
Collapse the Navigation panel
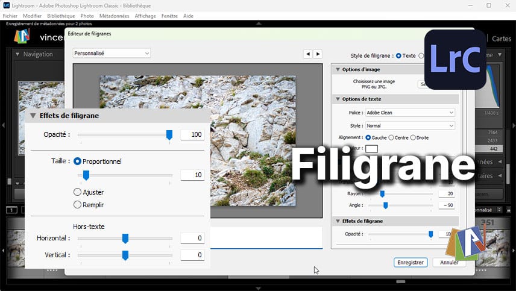point(17,54)
